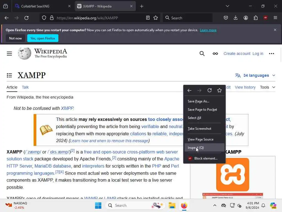282x212 pixels.
Task: Choose Save Page to Pocket
Action: [x=205, y=110]
